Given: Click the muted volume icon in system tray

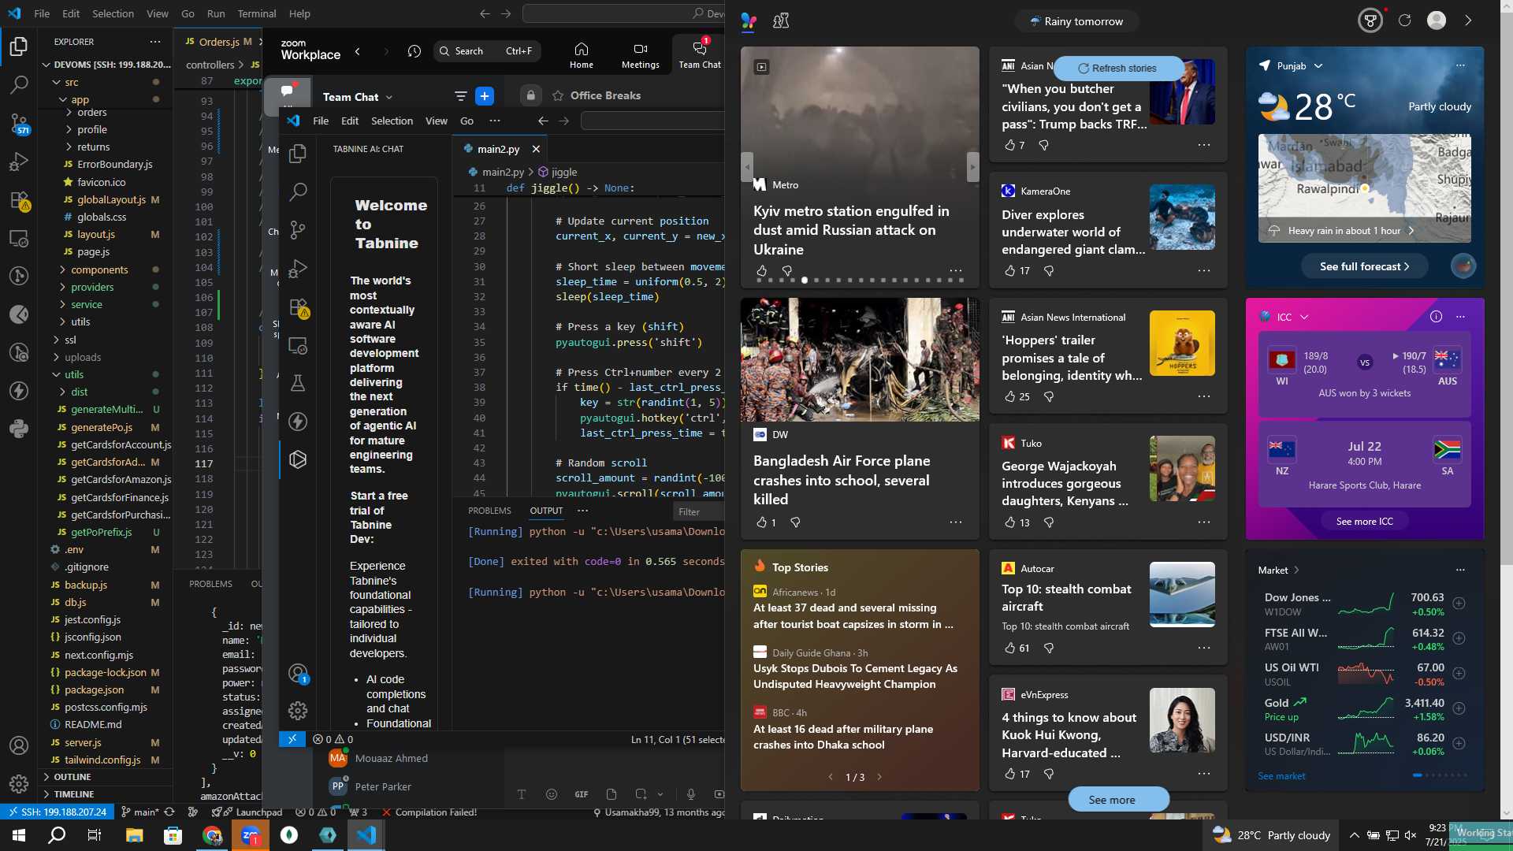Looking at the screenshot, I should [x=1411, y=835].
